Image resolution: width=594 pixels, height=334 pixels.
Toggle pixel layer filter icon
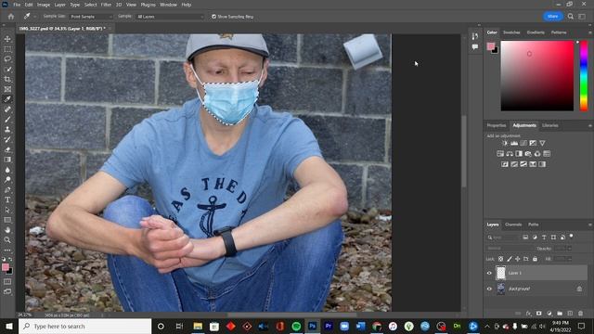[525, 238]
